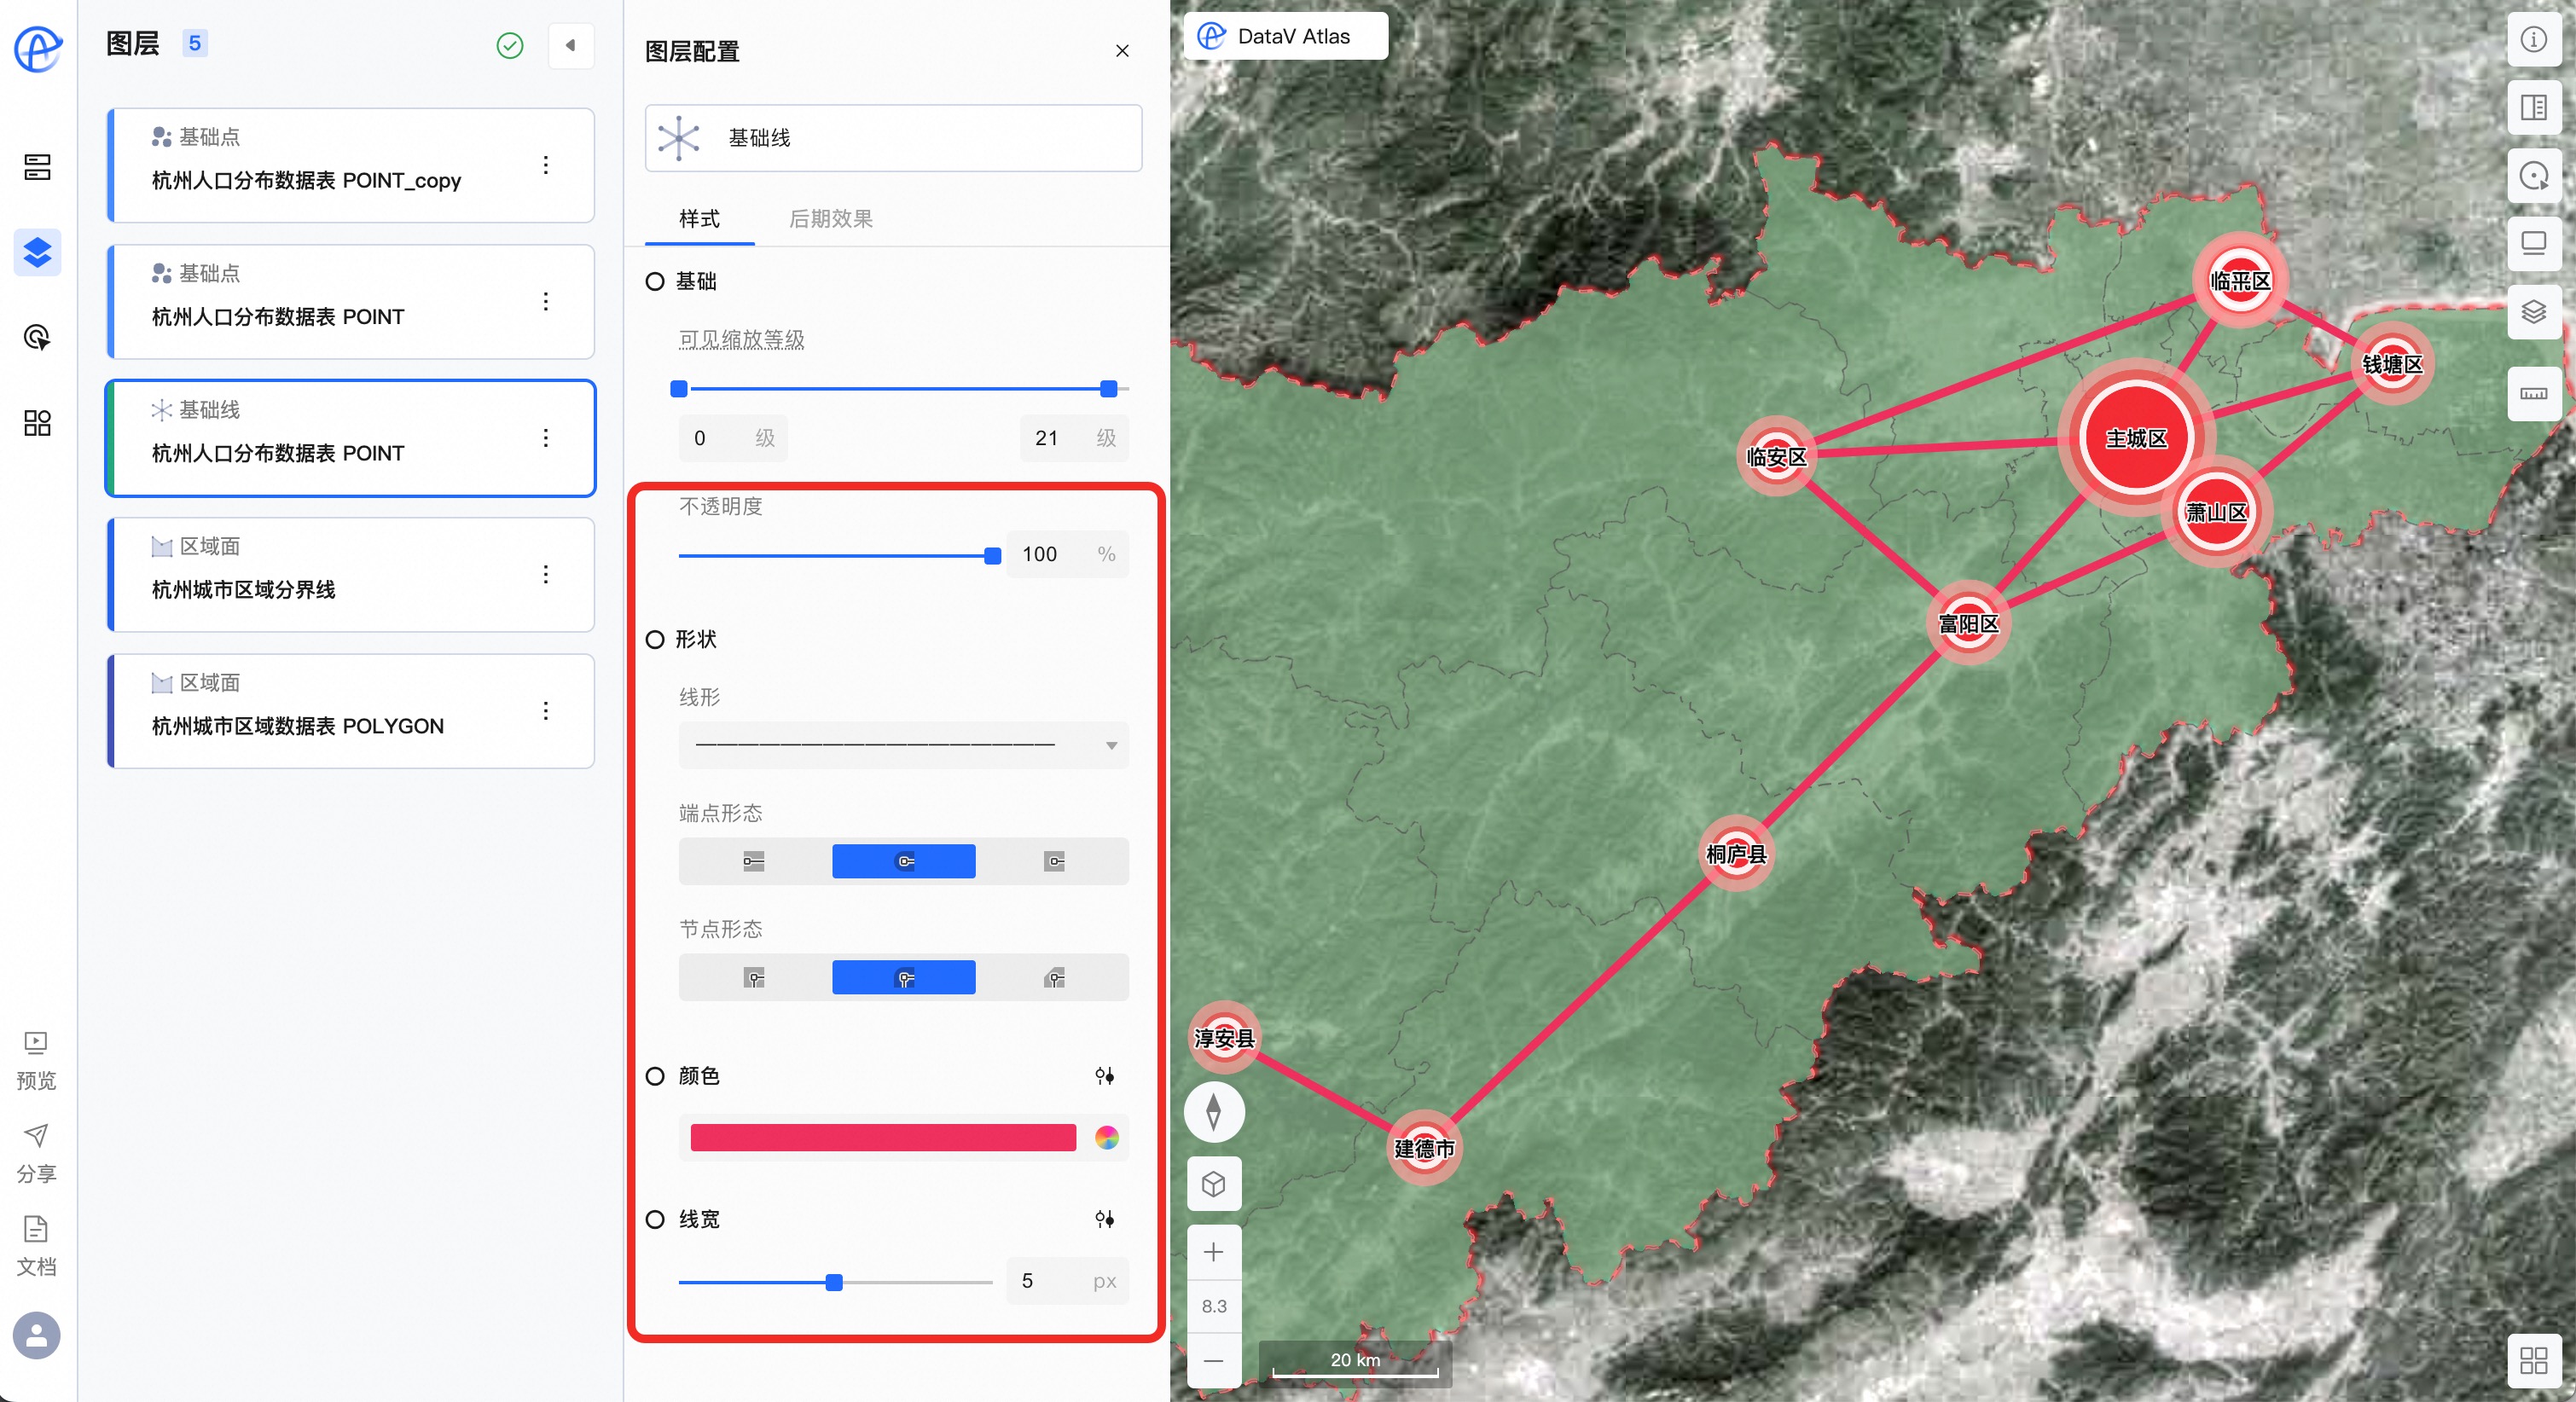Toggle the 3D cube view icon

click(x=1213, y=1185)
